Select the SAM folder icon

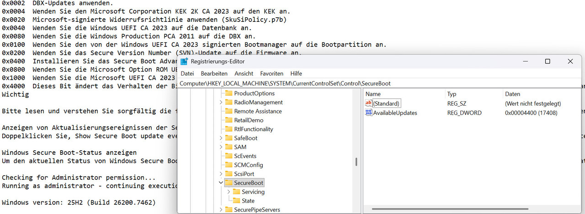pyautogui.click(x=229, y=147)
